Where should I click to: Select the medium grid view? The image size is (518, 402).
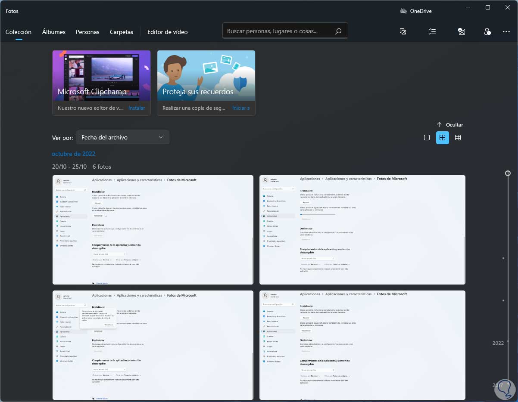(x=442, y=138)
